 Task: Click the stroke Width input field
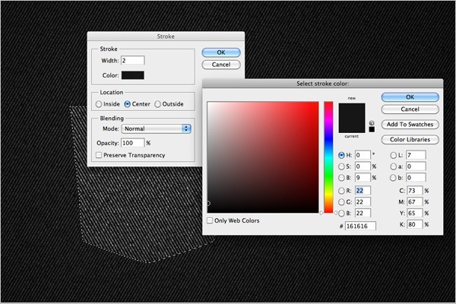[x=132, y=61]
